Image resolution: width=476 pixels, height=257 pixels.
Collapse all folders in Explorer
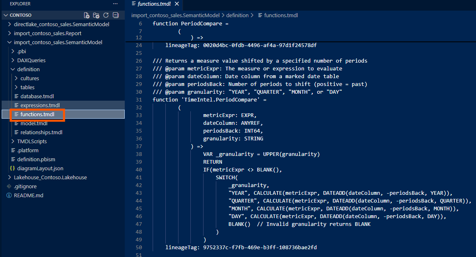[116, 15]
